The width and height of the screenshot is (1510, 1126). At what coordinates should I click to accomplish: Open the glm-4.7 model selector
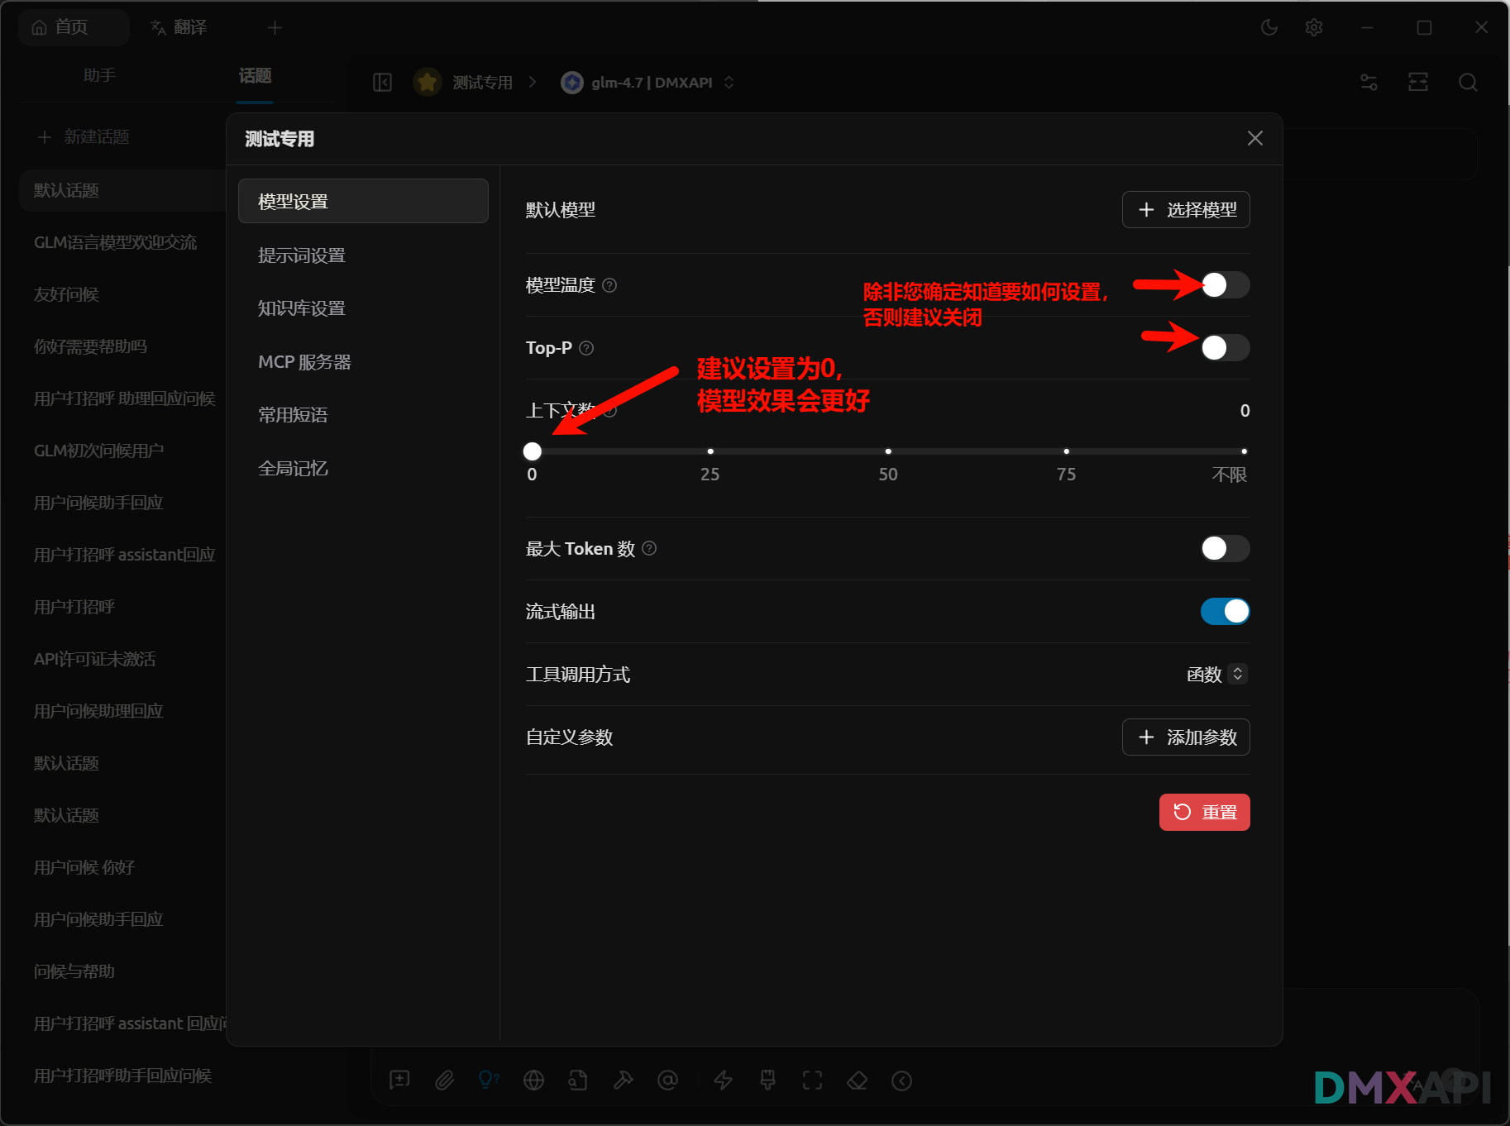[651, 82]
